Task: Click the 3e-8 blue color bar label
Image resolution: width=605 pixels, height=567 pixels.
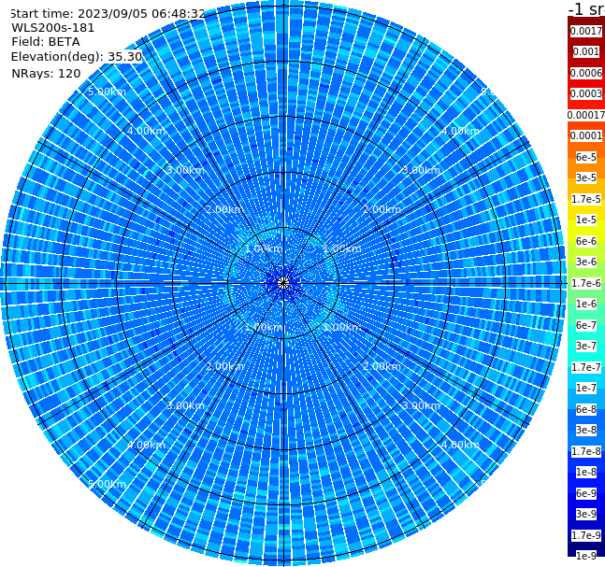Action: (586, 430)
